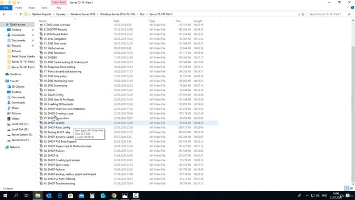
Task: Open Explorer help question mark icon
Action: [353, 8]
